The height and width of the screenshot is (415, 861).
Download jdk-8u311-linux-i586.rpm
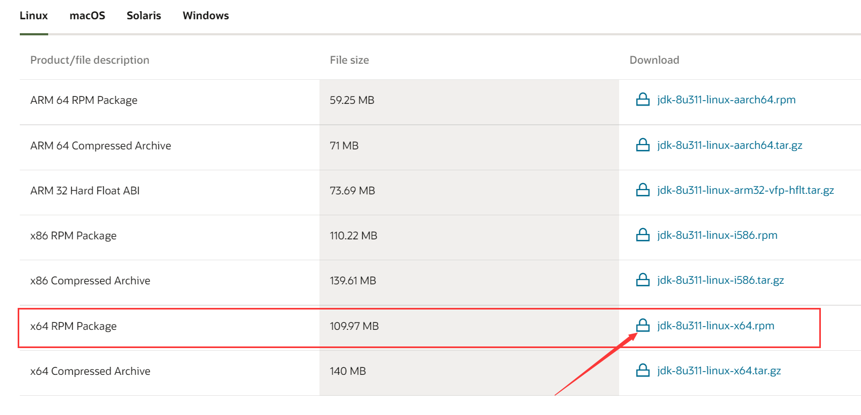pos(717,235)
